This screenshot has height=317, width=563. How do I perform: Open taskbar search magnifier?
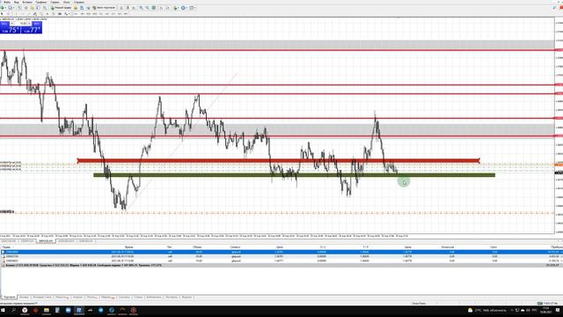click(14, 310)
